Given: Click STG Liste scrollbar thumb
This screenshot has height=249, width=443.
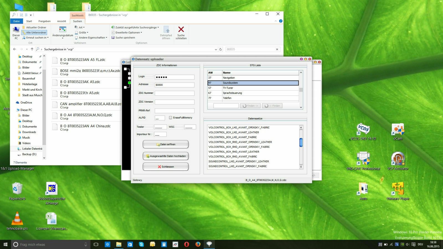Looking at the screenshot, I should pos(301,90).
